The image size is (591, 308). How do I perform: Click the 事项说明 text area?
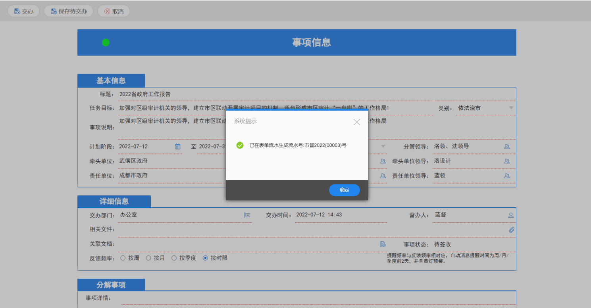(316, 128)
